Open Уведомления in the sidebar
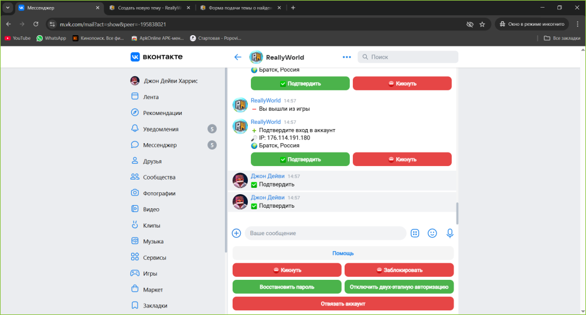 click(x=161, y=129)
